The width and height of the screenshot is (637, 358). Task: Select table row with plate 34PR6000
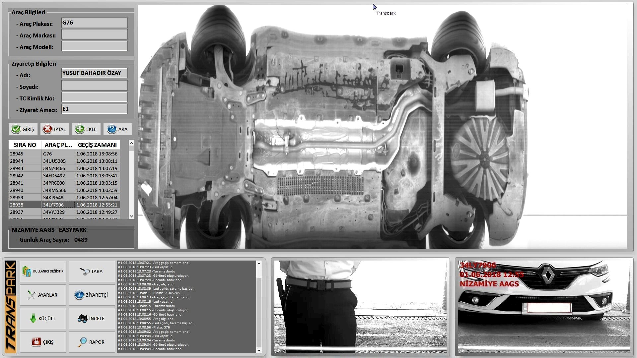click(x=64, y=183)
